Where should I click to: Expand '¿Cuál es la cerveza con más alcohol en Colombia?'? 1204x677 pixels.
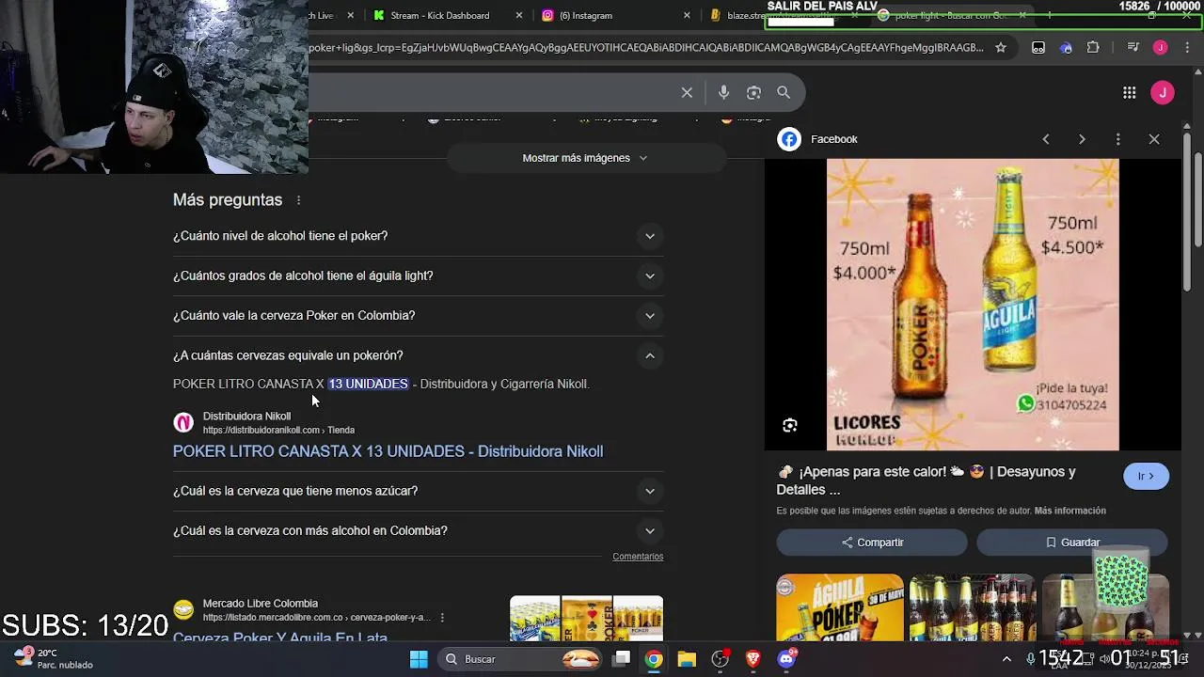[x=418, y=530]
